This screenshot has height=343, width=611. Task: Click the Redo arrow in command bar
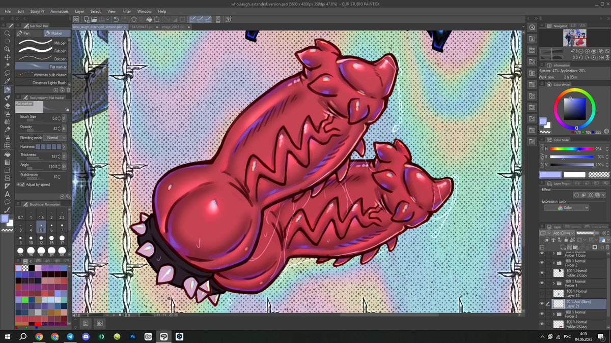point(124,19)
